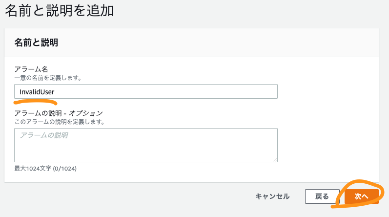Go back with the 戻る button
Screen dimensions: 389x217
coord(322,196)
